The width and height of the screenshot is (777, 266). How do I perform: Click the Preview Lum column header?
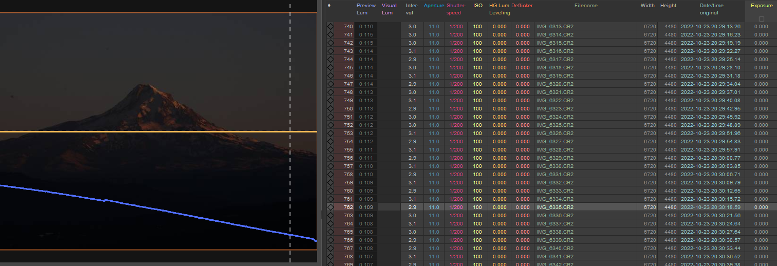tap(365, 9)
